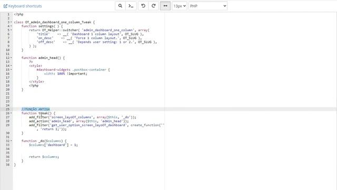Open the PHP language mode dropdown
This screenshot has height=190, width=337.
click(208, 6)
